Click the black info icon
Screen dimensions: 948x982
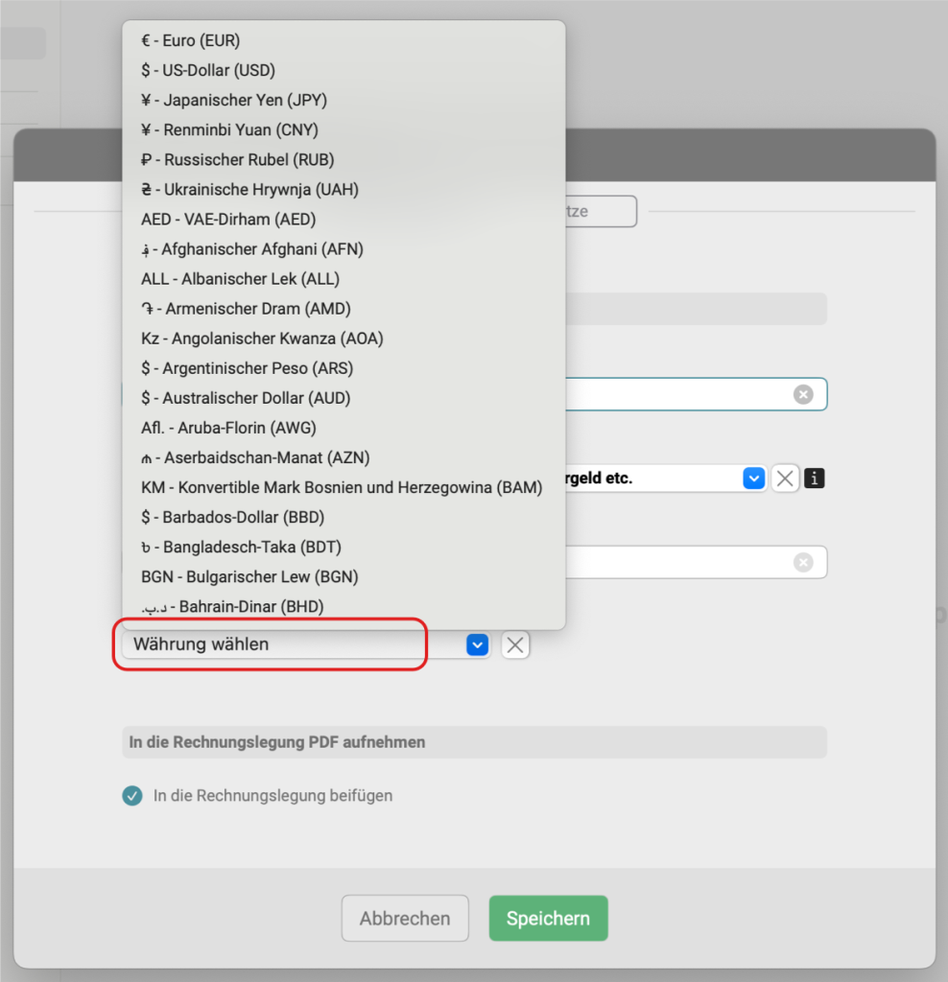tap(814, 479)
